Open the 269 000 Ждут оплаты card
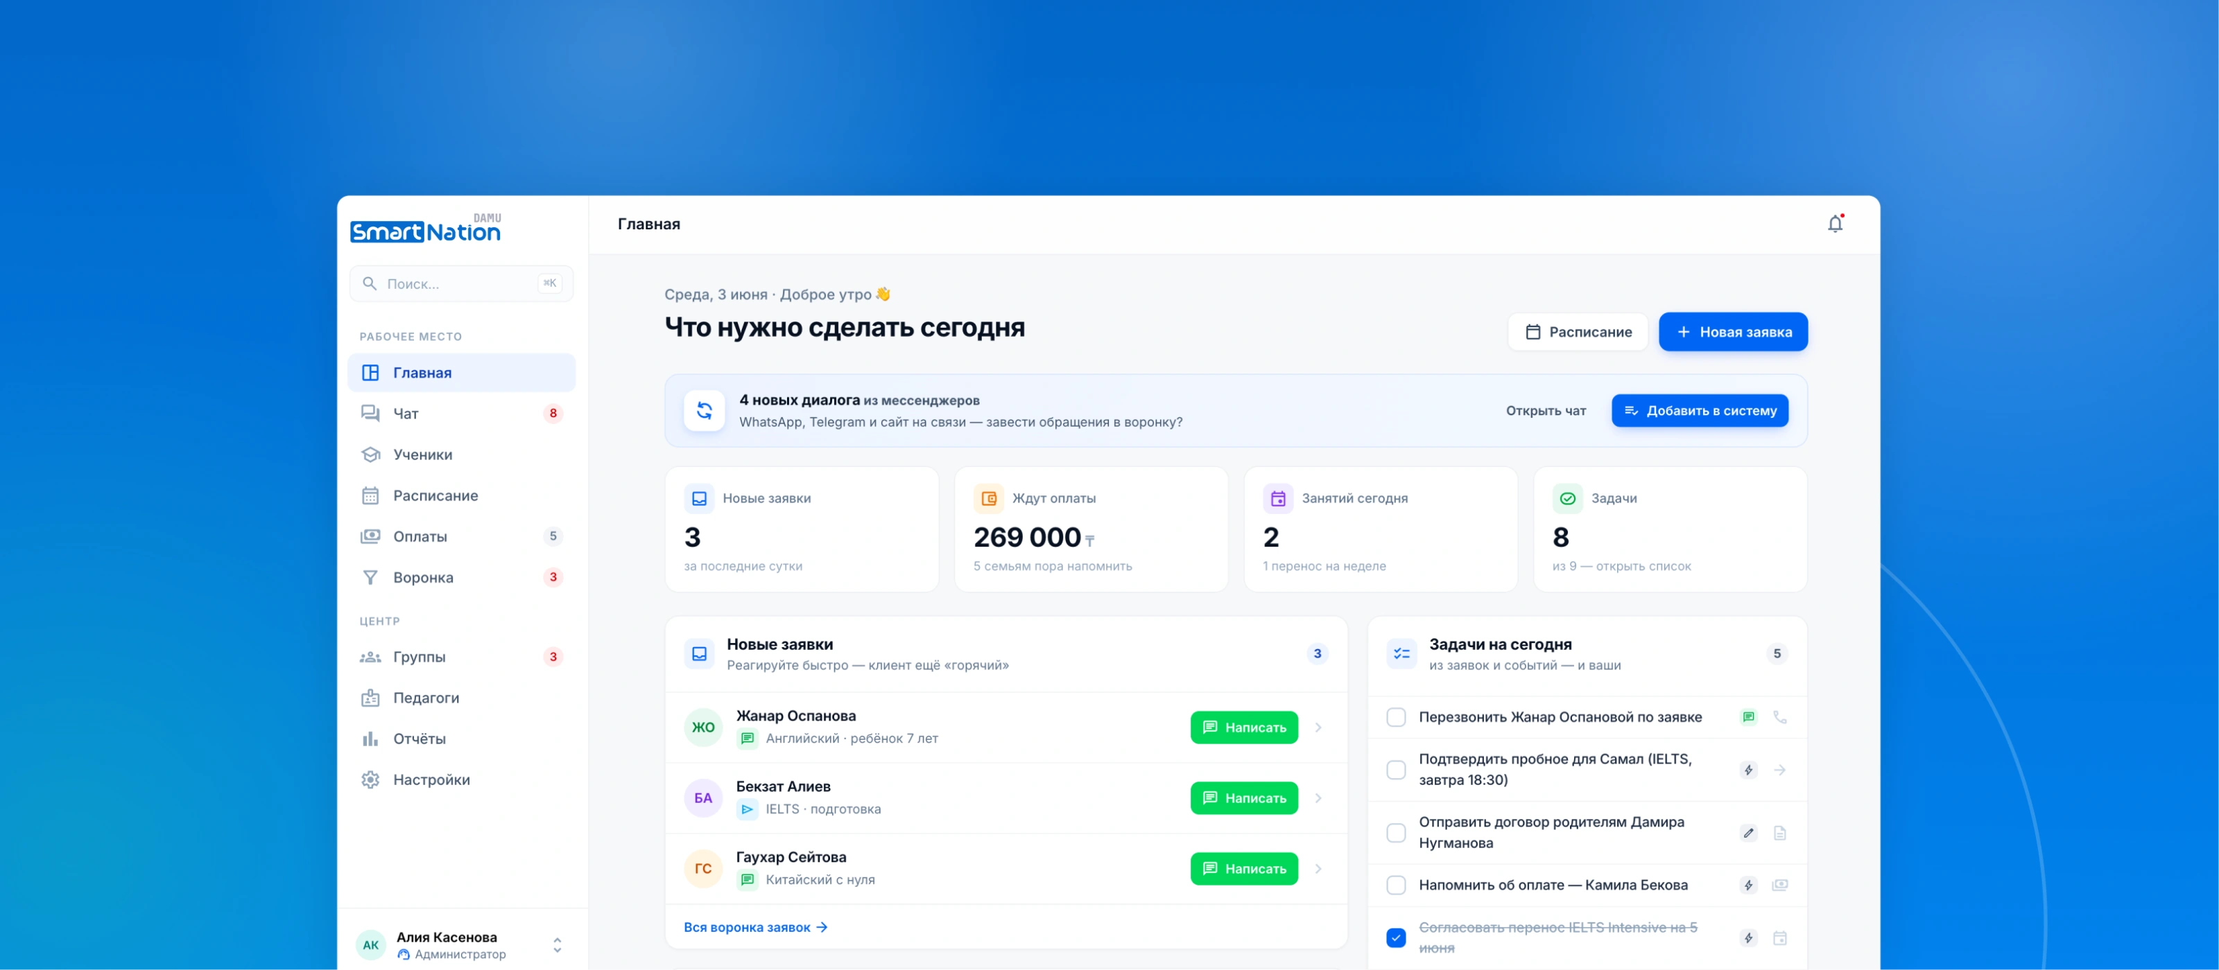The image size is (2219, 970). [x=1091, y=529]
